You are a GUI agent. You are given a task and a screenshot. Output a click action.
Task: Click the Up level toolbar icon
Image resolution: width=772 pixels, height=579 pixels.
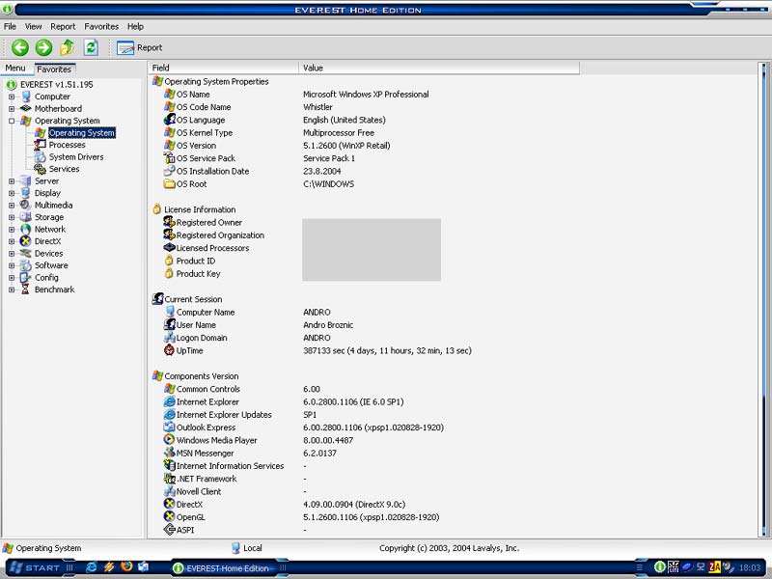pos(67,47)
